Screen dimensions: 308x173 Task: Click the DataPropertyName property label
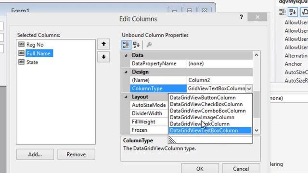(x=154, y=64)
